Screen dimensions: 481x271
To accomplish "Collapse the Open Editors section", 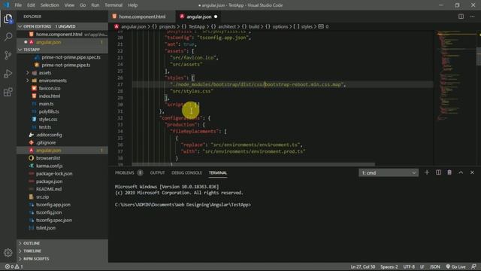I will (x=62, y=26).
